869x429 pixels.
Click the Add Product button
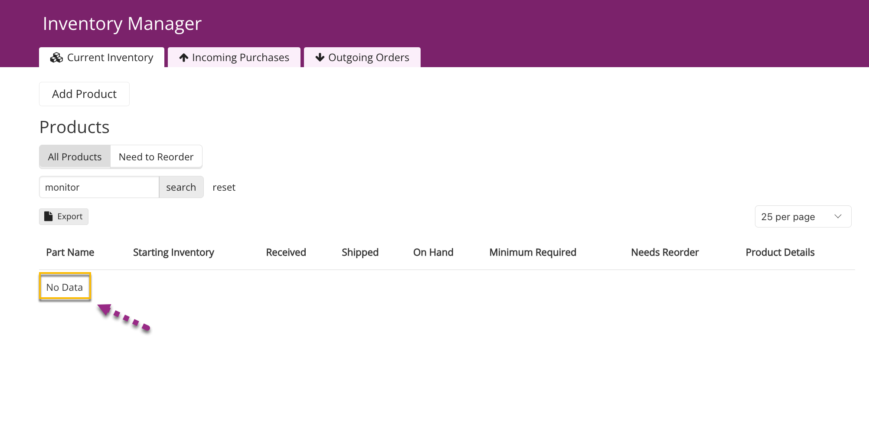(84, 94)
